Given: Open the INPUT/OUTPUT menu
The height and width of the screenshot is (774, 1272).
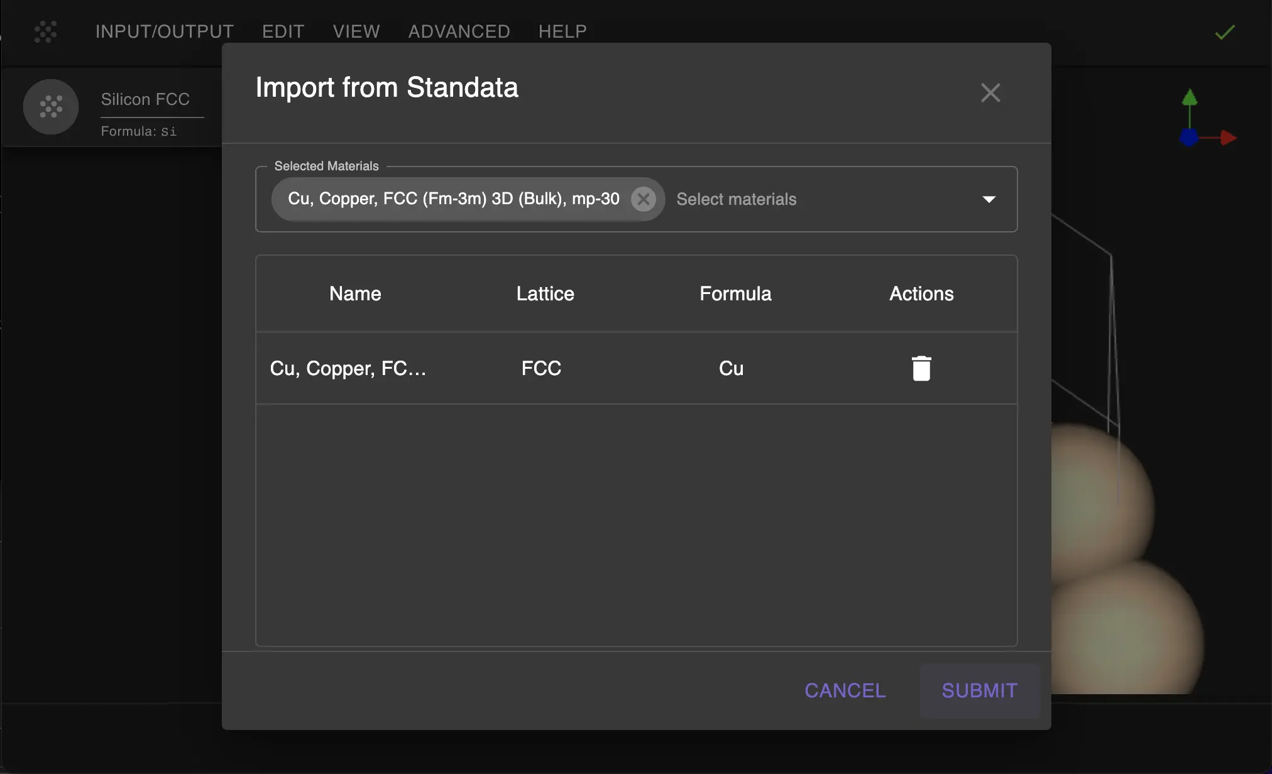Looking at the screenshot, I should coord(163,31).
